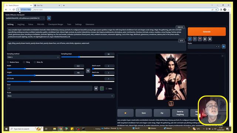237x133 pixels.
Task: Click the red show extra networks icon
Action: 200,39
